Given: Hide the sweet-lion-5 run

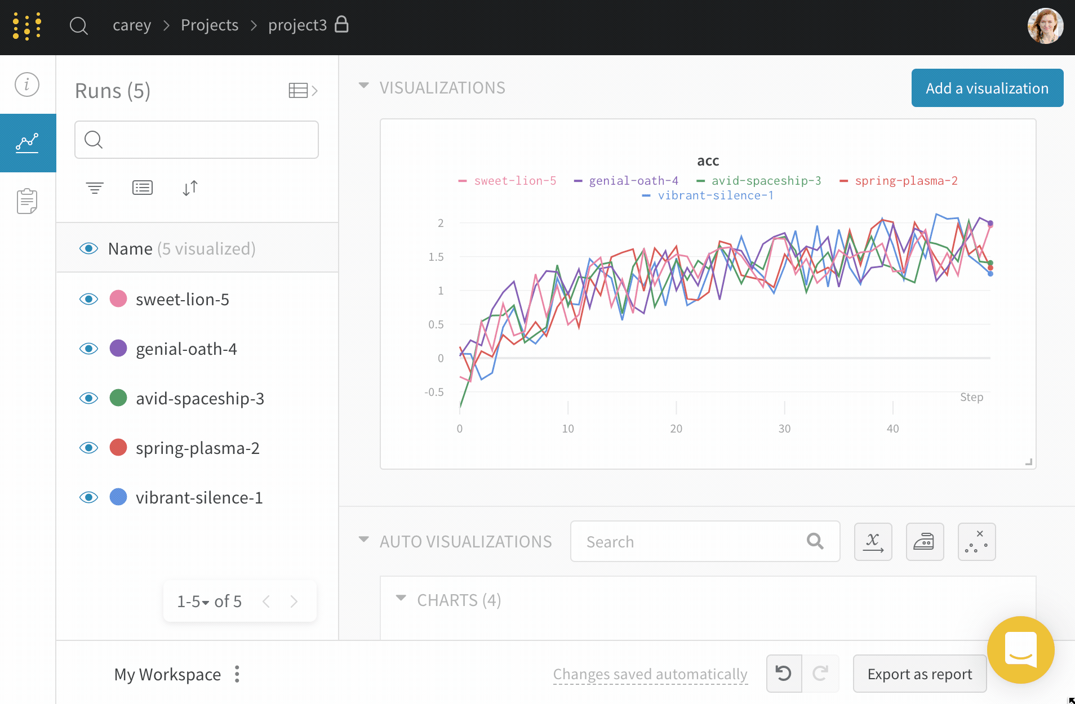Looking at the screenshot, I should point(88,299).
